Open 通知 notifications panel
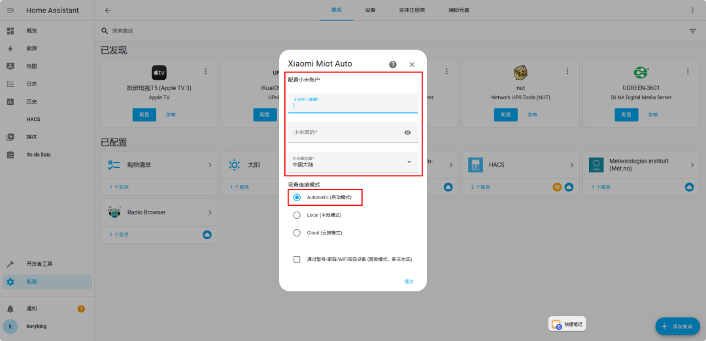This screenshot has width=706, height=341. (47, 308)
